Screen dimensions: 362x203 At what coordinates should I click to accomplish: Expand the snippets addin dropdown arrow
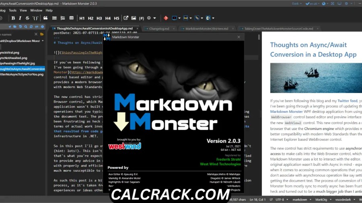tap(191, 18)
